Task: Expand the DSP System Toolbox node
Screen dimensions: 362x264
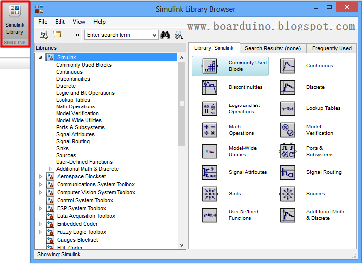Action: point(40,209)
